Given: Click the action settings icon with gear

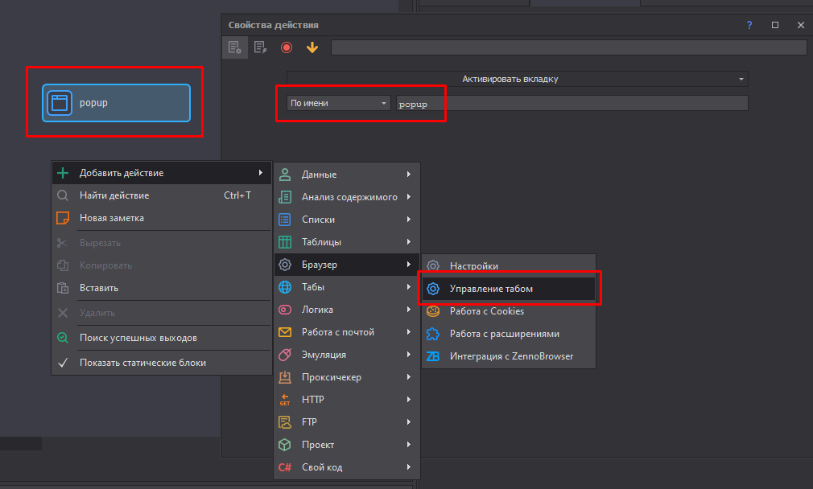Looking at the screenshot, I should coord(234,47).
